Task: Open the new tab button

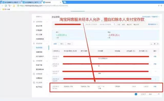Action: click(65, 2)
